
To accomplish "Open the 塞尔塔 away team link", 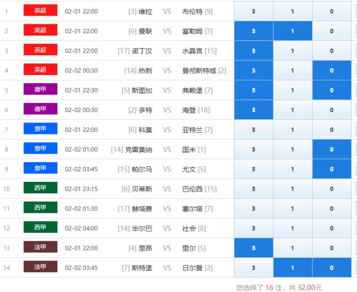I will point(192,209).
